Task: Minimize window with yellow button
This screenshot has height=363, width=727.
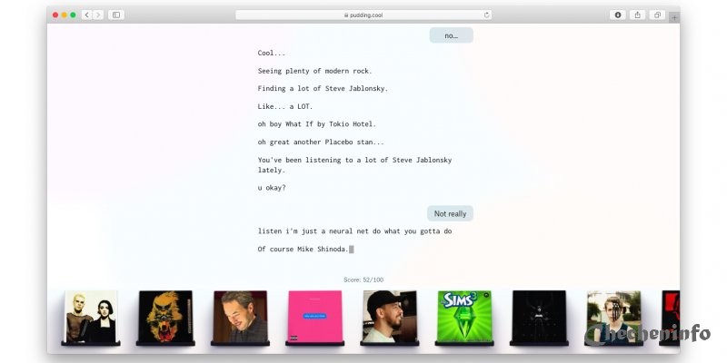Action: tap(64, 15)
